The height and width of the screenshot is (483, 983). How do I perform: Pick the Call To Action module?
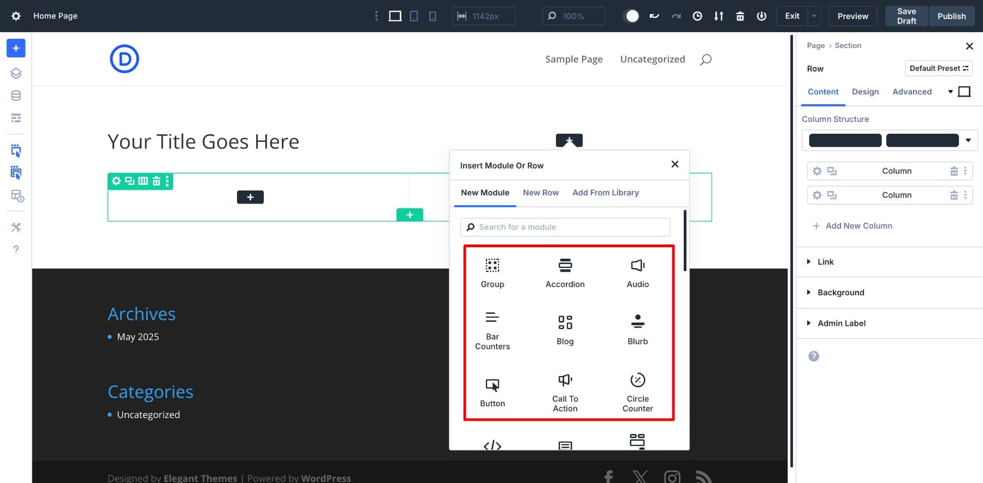[565, 392]
